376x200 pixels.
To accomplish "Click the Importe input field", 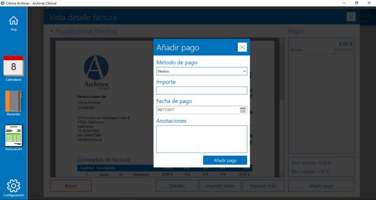I will [201, 90].
